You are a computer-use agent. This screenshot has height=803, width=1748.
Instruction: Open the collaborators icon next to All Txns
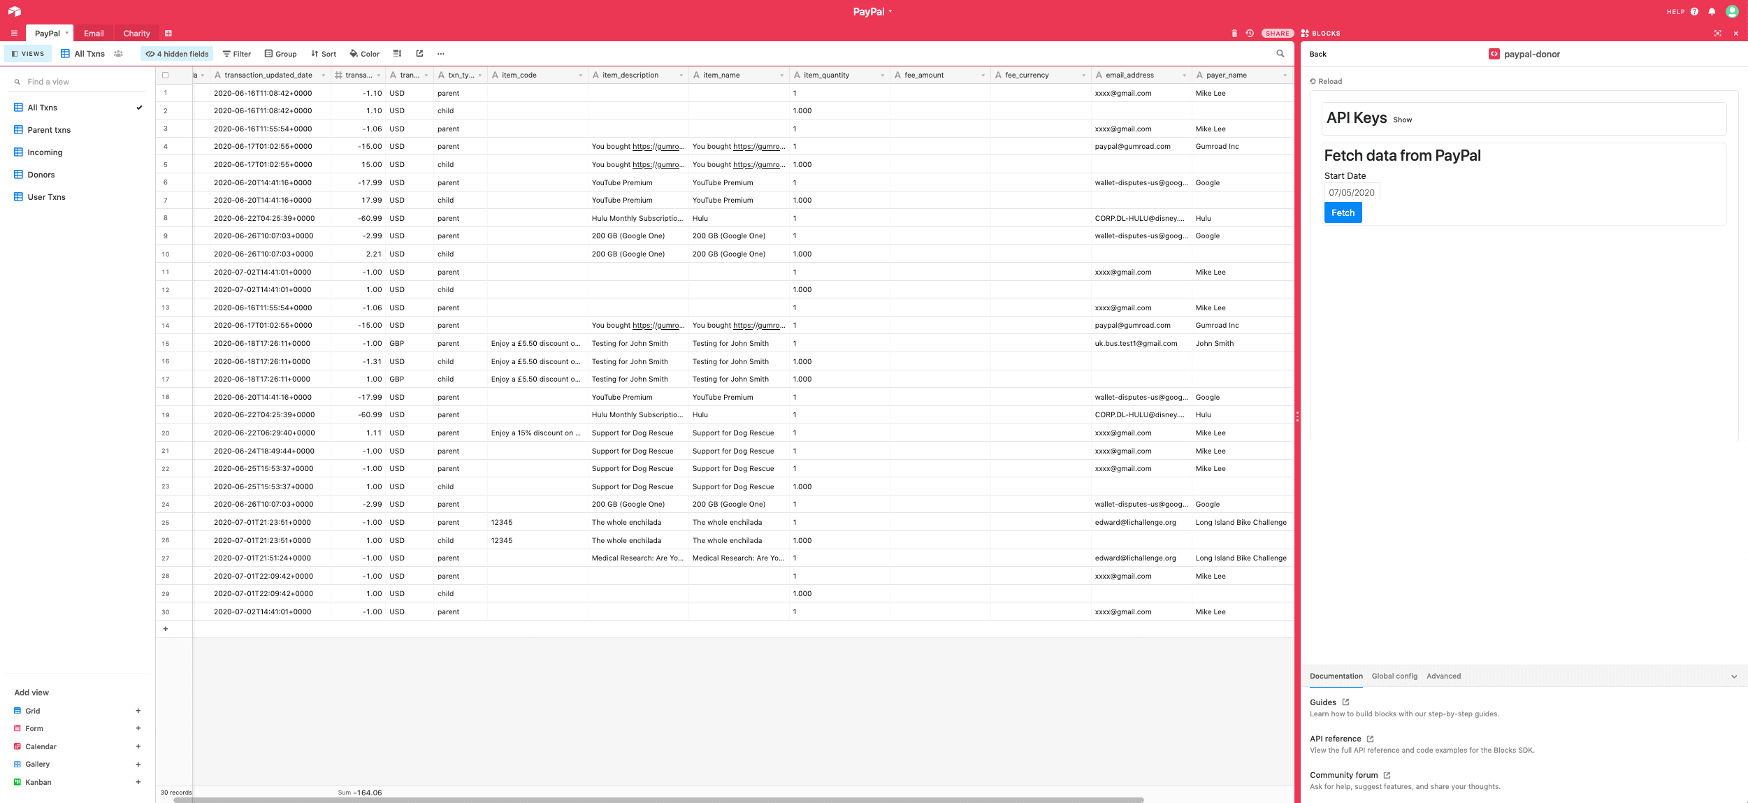119,54
